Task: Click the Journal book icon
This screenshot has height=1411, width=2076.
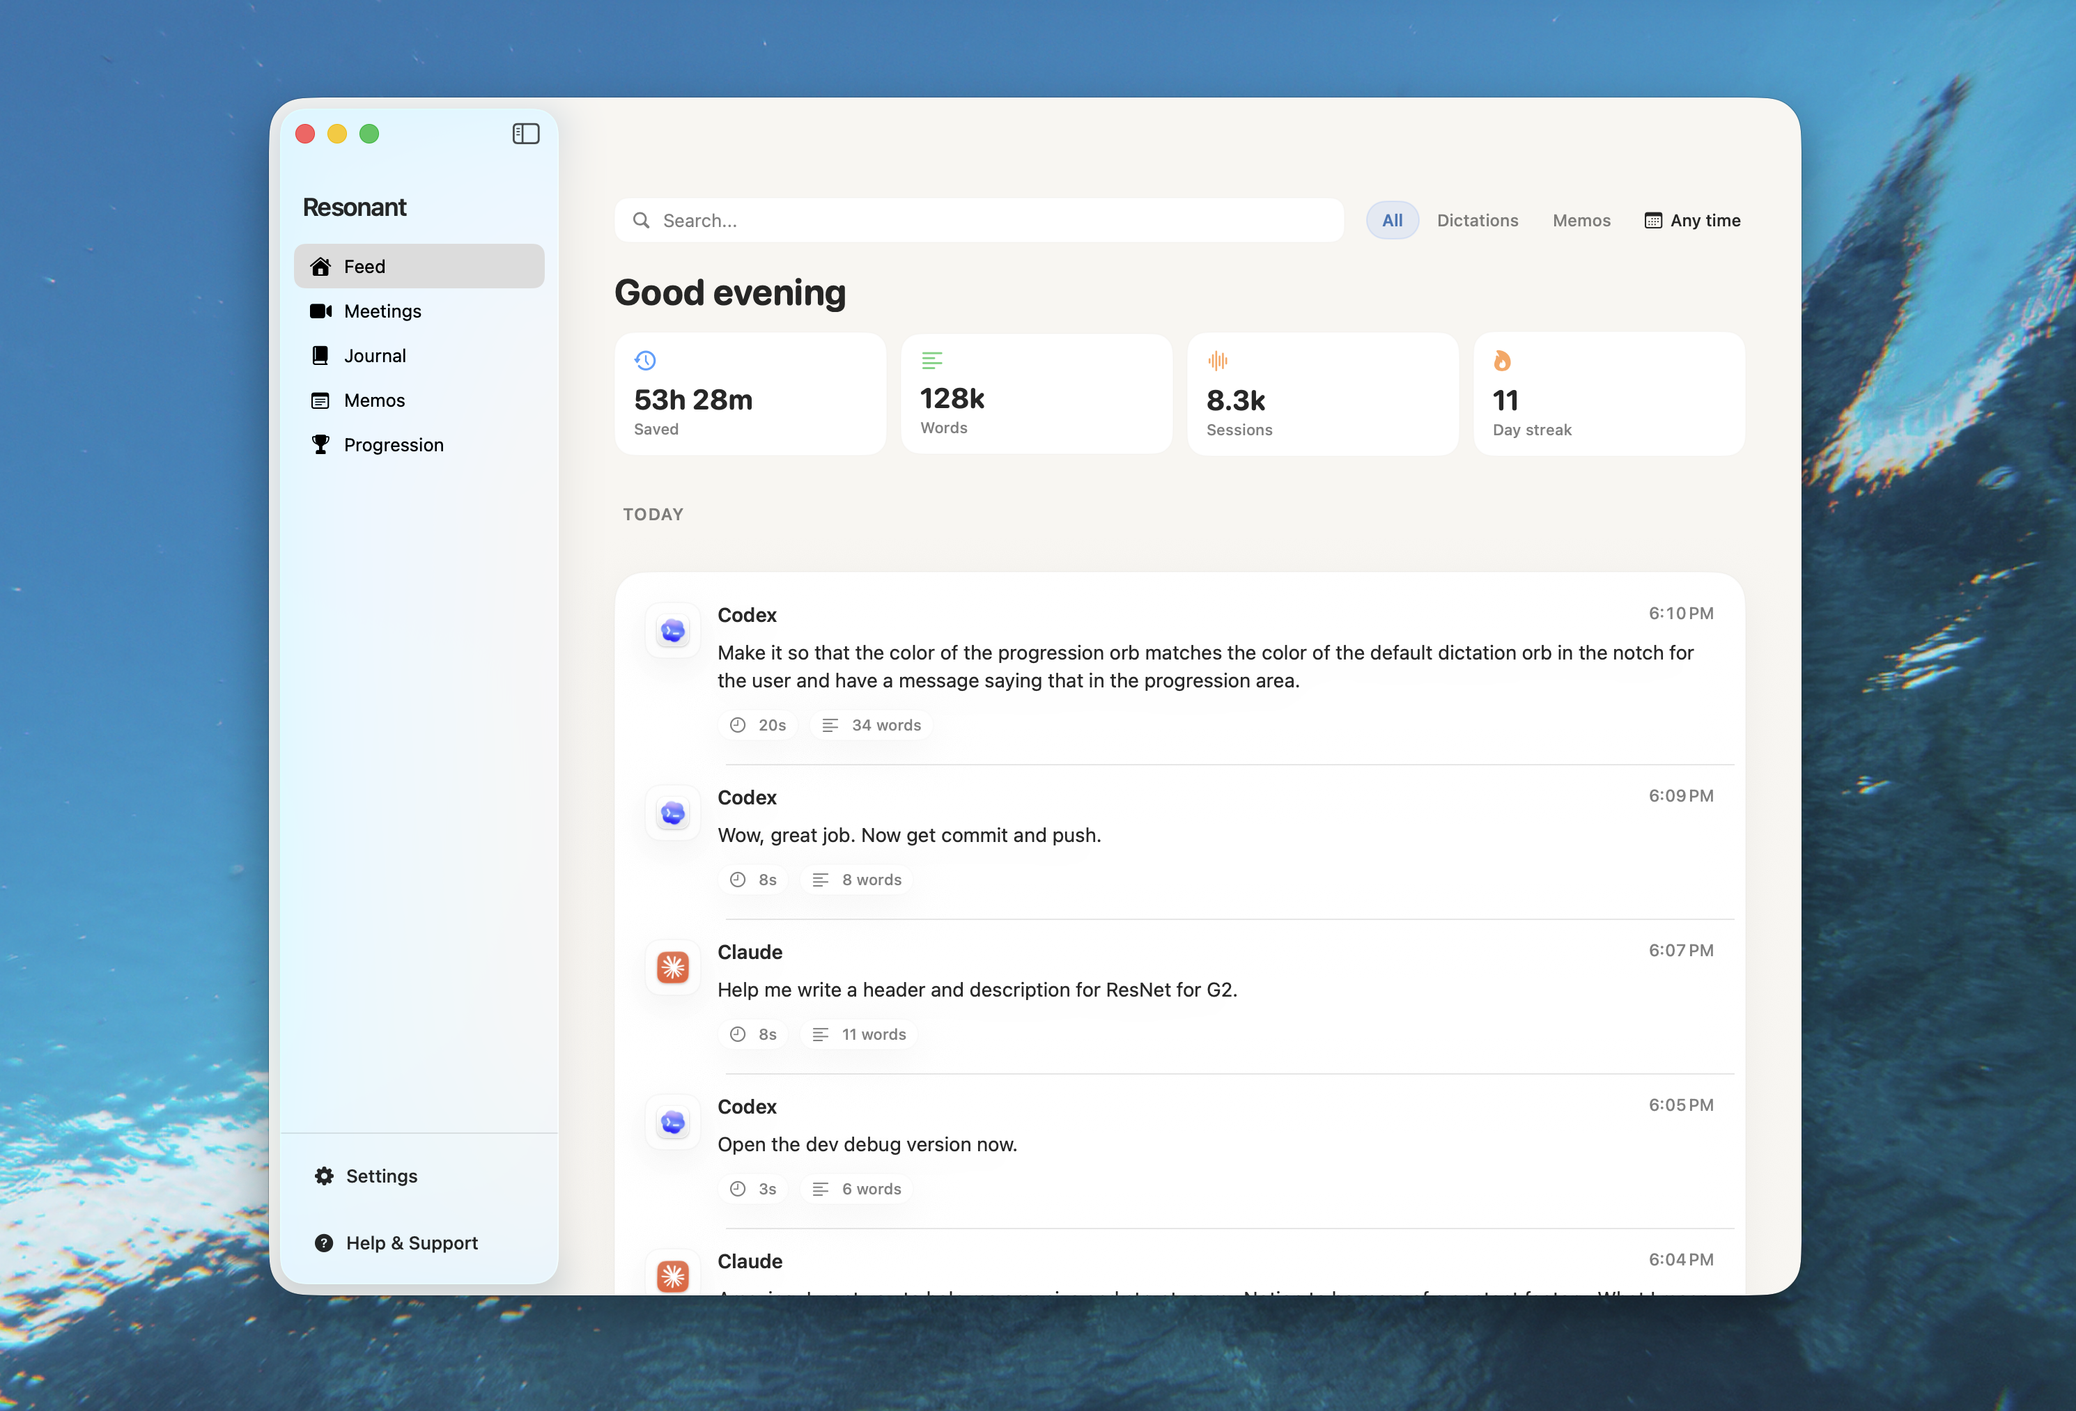Action: [x=320, y=355]
